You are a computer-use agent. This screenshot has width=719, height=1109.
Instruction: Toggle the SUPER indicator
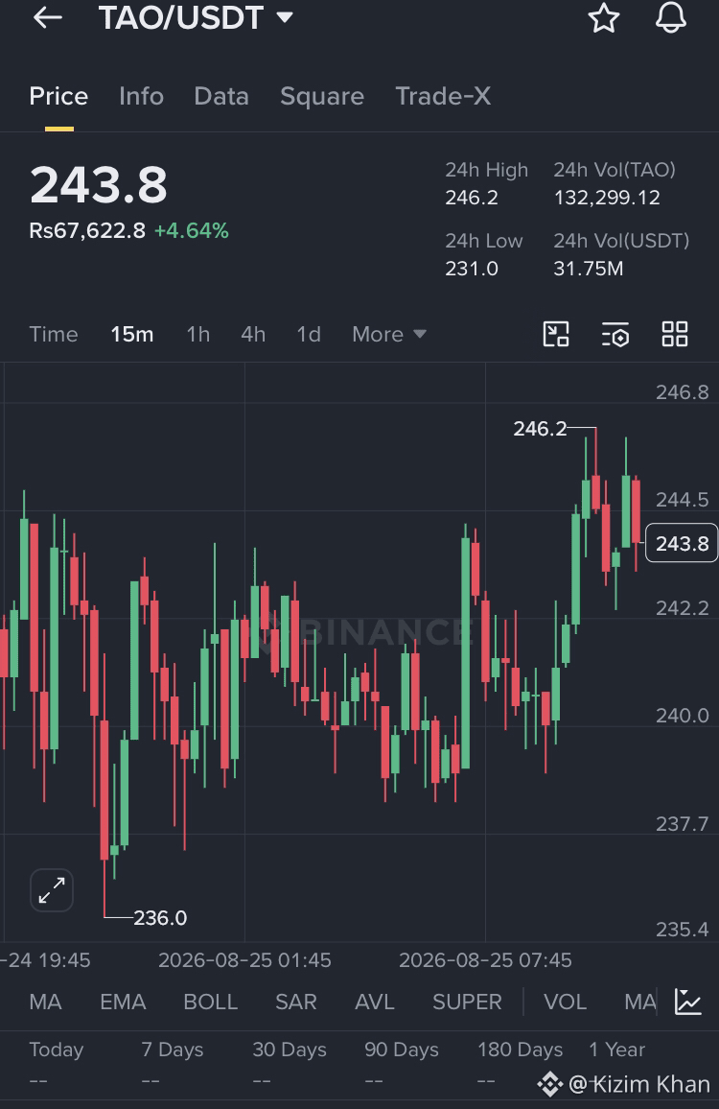[467, 1002]
